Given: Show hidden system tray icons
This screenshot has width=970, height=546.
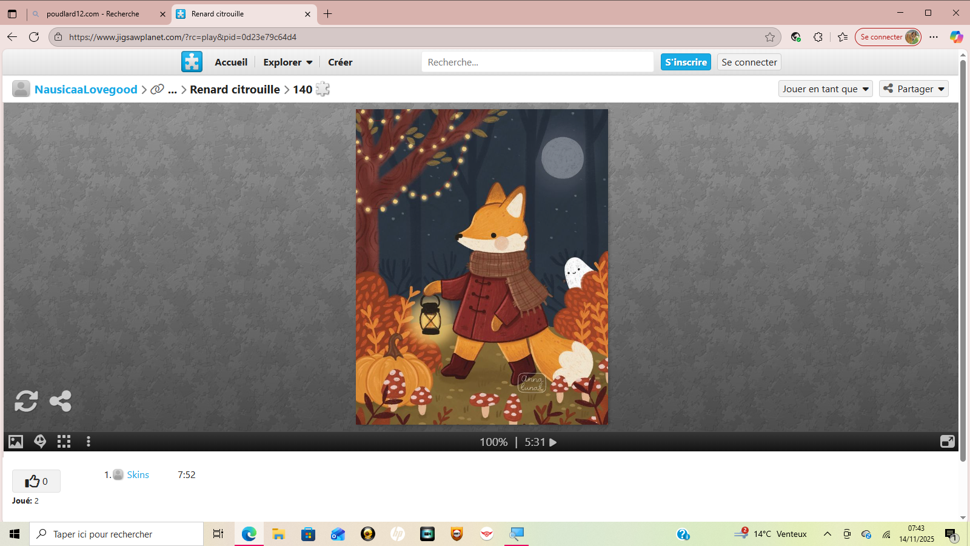Looking at the screenshot, I should pos(828,534).
